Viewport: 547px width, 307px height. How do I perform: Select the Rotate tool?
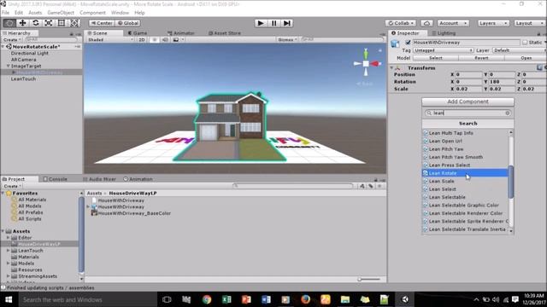click(x=36, y=23)
